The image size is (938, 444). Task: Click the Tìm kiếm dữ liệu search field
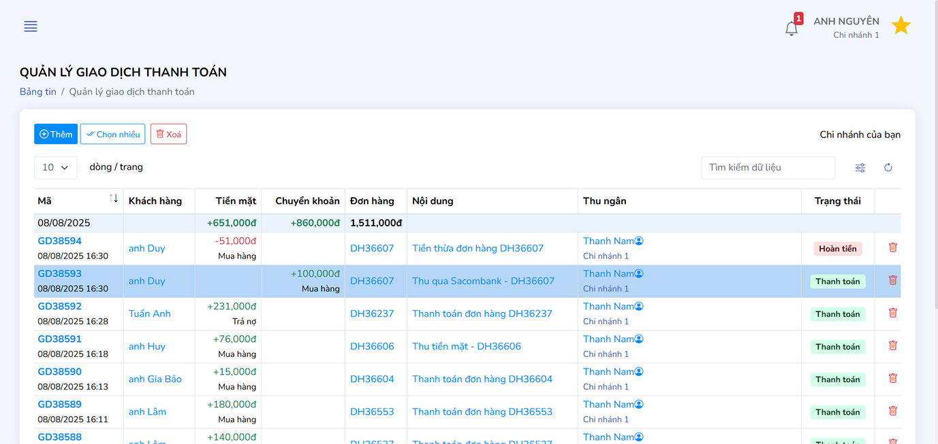[768, 167]
